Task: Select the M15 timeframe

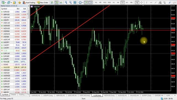Action: coord(105,2)
